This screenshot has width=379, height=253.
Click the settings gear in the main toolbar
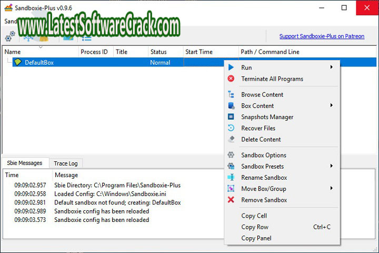(x=9, y=37)
